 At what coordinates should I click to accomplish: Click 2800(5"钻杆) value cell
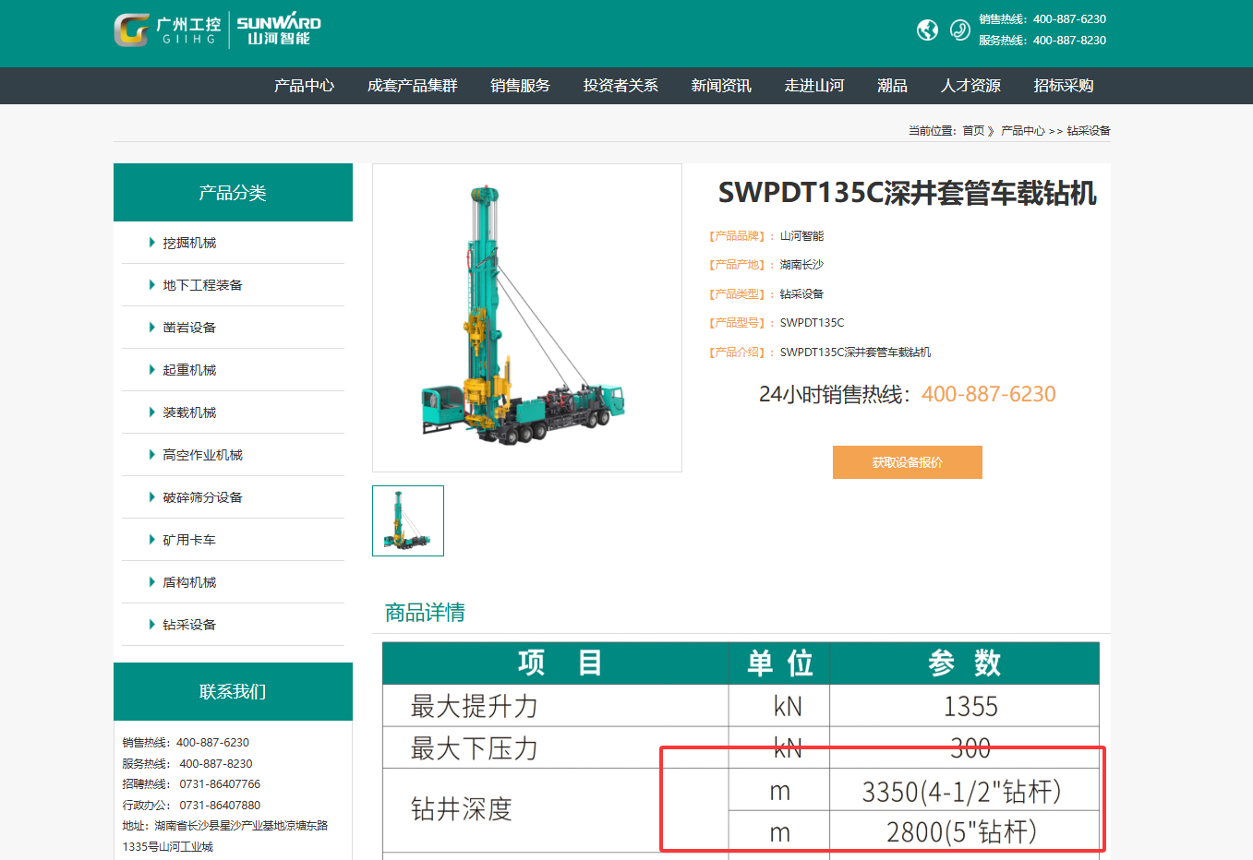[965, 832]
